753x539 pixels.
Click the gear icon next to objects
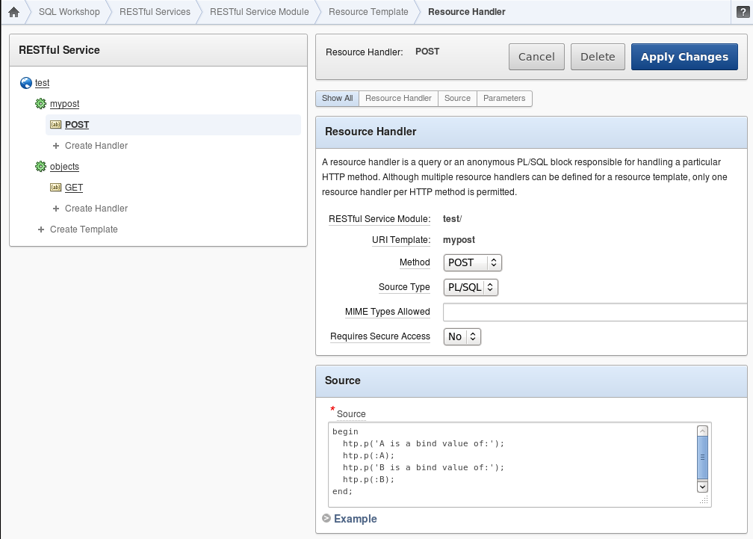pos(41,167)
